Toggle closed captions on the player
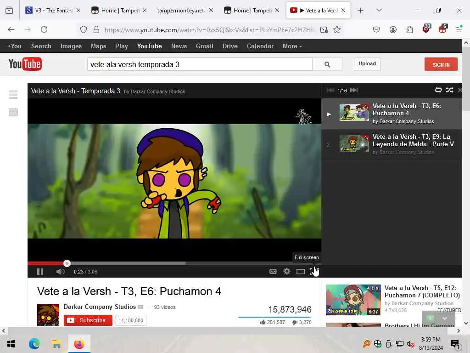This screenshot has height=353, width=470. coord(273,272)
